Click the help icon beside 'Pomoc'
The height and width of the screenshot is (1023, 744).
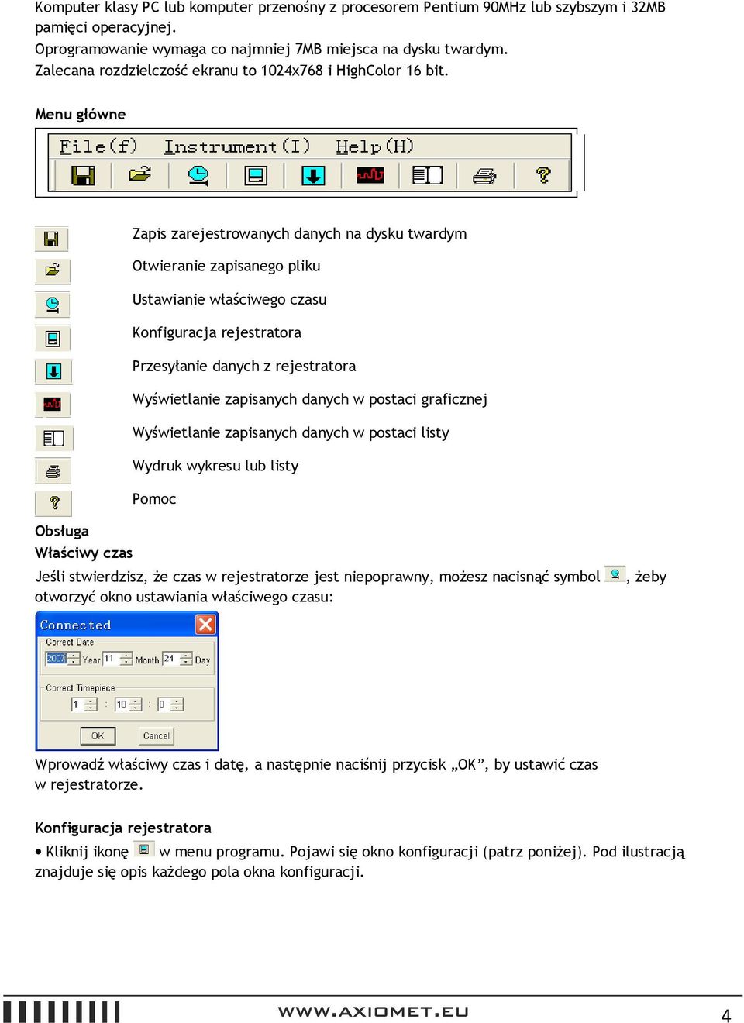[53, 504]
